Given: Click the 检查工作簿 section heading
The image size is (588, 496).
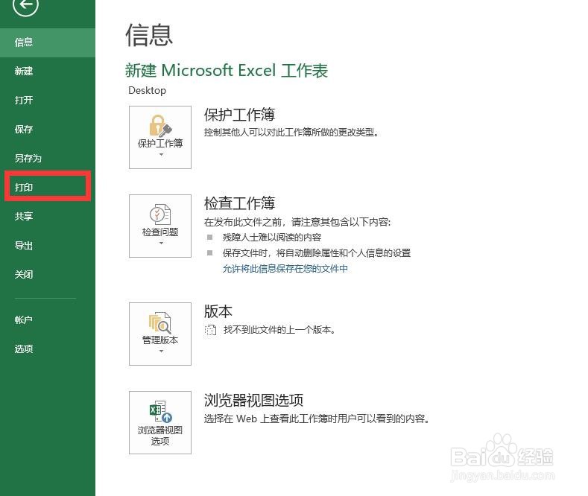Looking at the screenshot, I should pos(240,203).
